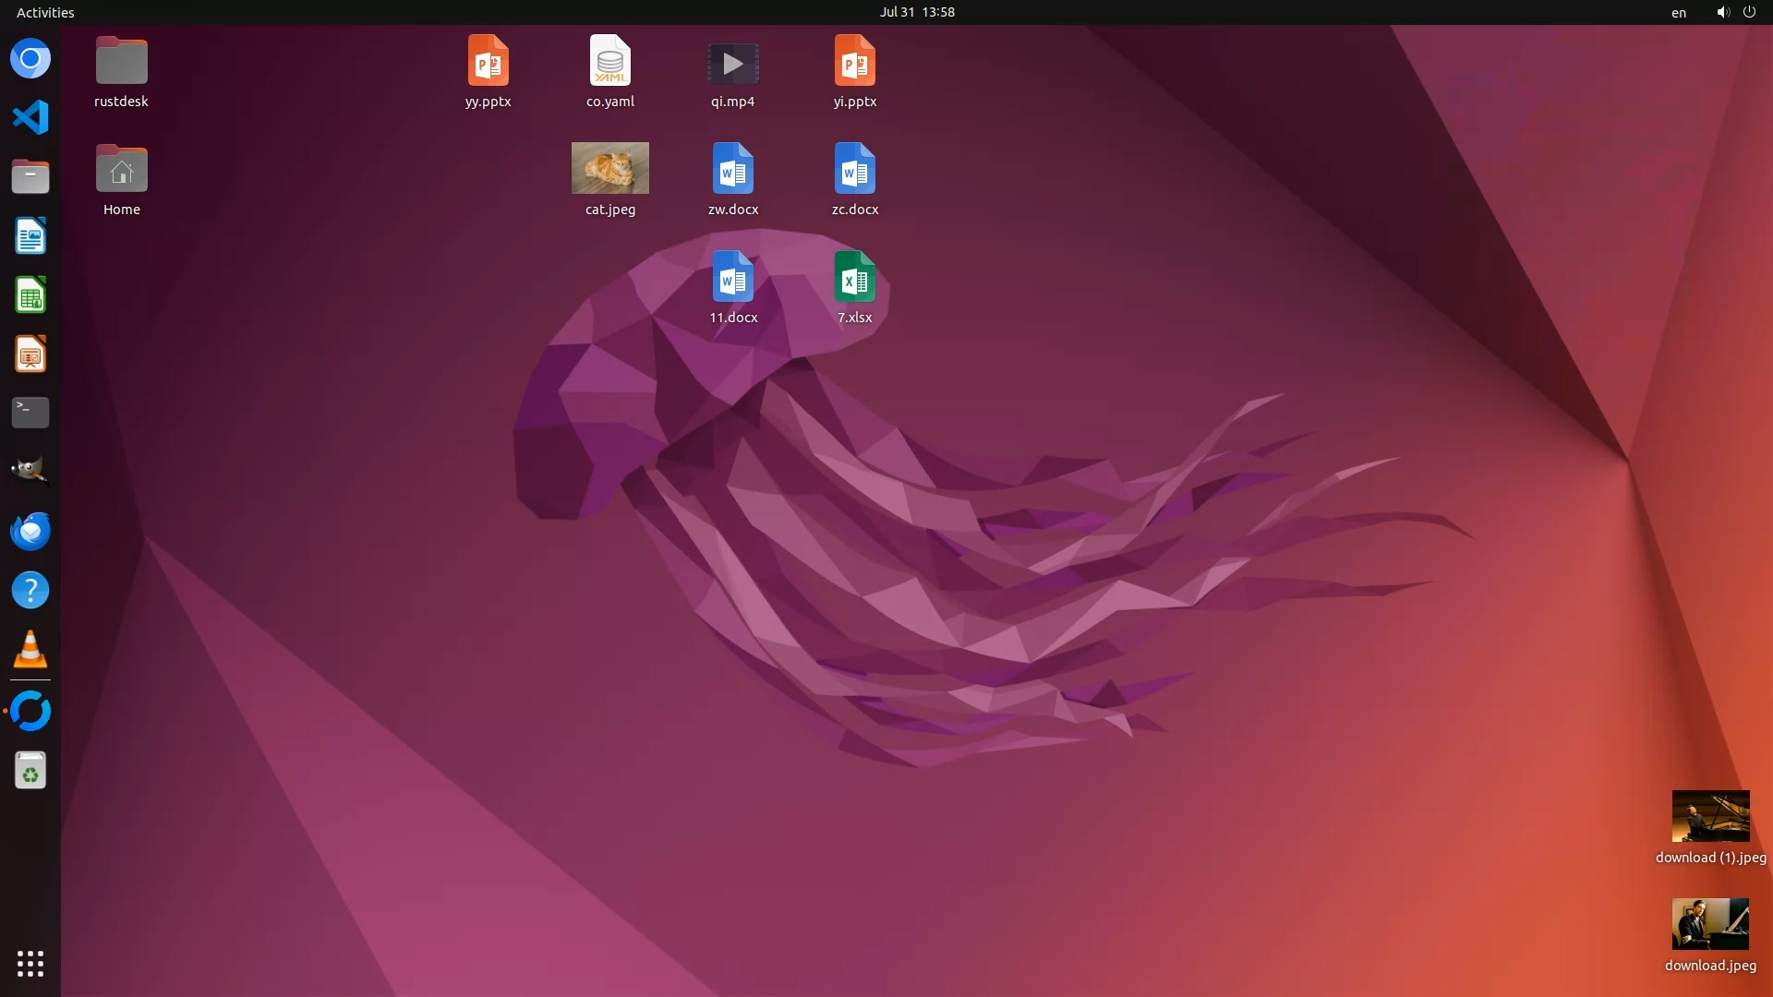Click the volume speaker indicator
The image size is (1773, 997).
1722,12
